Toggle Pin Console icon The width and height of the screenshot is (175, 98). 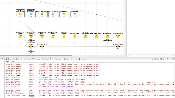click(x=161, y=59)
